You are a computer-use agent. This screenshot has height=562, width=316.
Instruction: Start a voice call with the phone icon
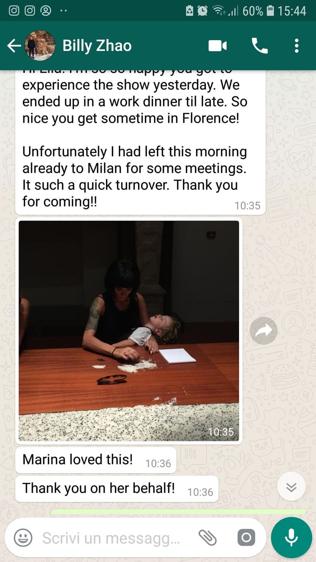[260, 45]
